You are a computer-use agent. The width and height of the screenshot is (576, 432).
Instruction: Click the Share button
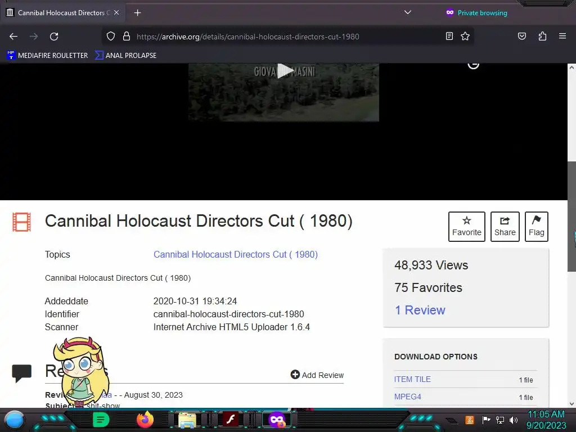[505, 227]
